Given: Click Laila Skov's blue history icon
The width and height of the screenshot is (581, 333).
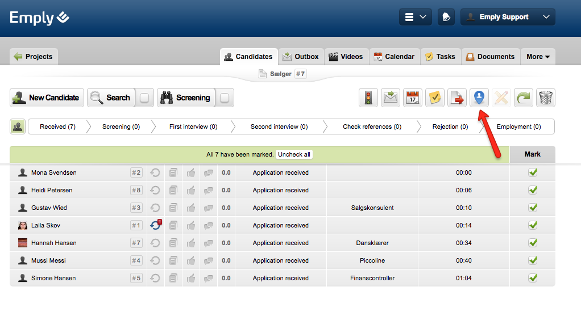Looking at the screenshot, I should pyautogui.click(x=155, y=225).
